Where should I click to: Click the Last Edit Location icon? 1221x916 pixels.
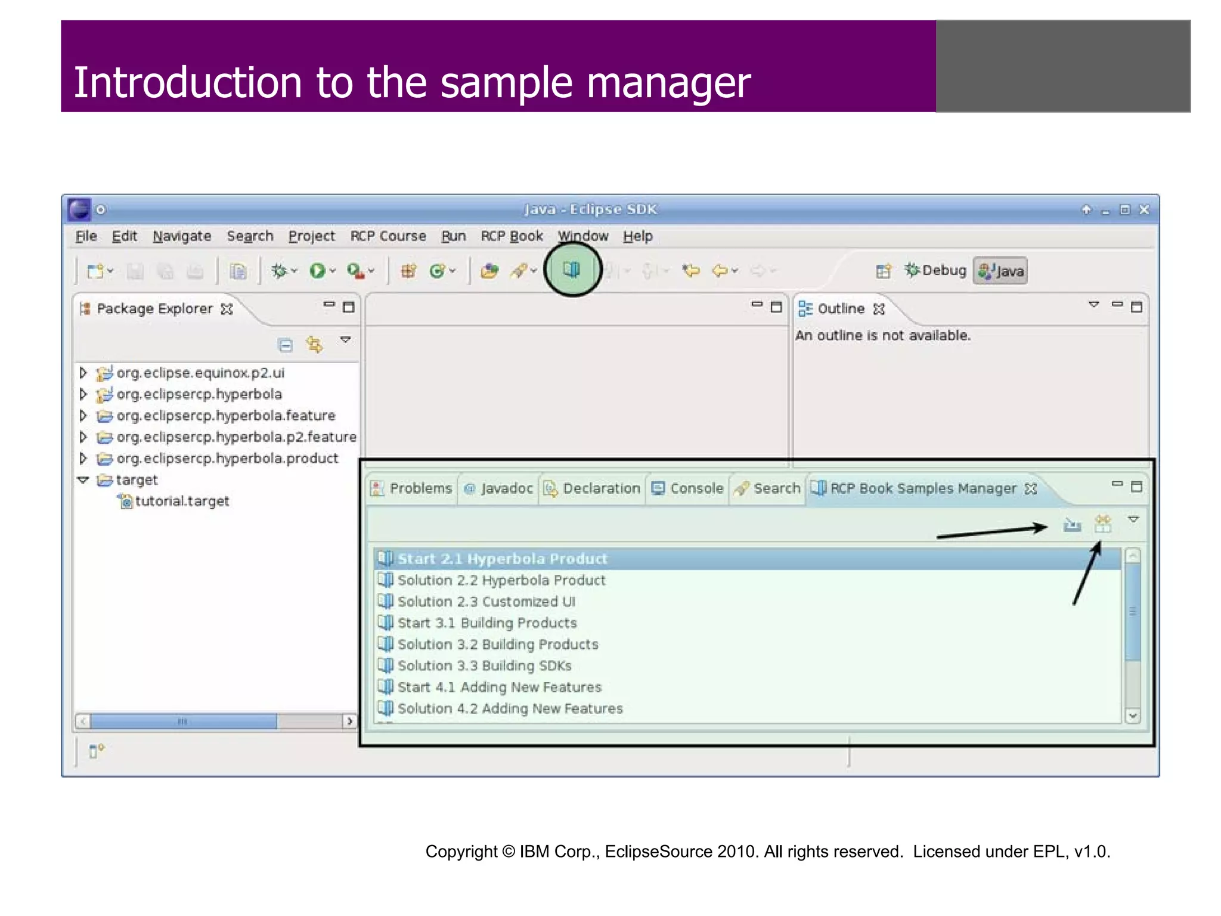(692, 271)
